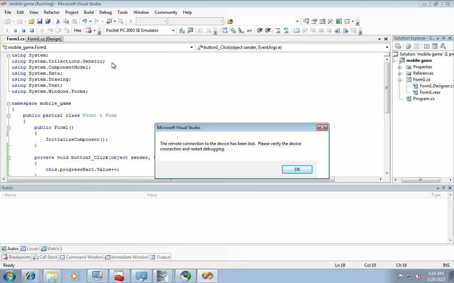Click View Designer icon in Solution Explorer
The image size is (454, 283).
pos(434,46)
